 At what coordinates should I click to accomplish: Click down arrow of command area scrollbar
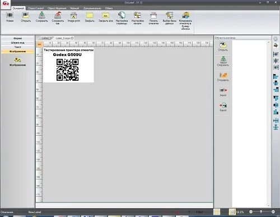coord(269,206)
